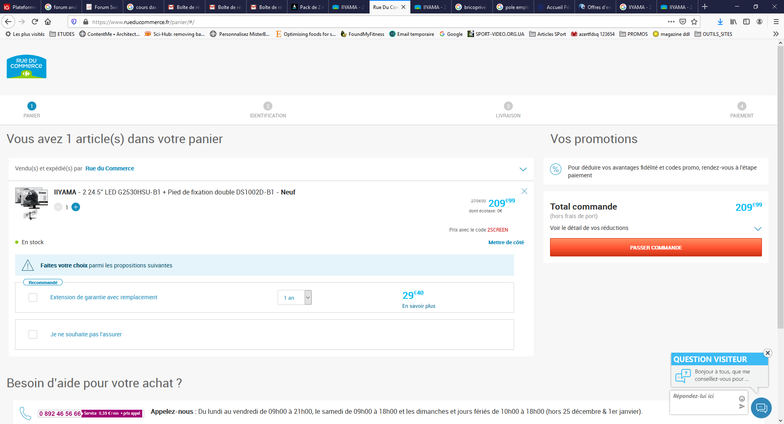This screenshot has width=784, height=424.
Task: Open the Articles SPort bookmark folder
Action: click(x=548, y=34)
